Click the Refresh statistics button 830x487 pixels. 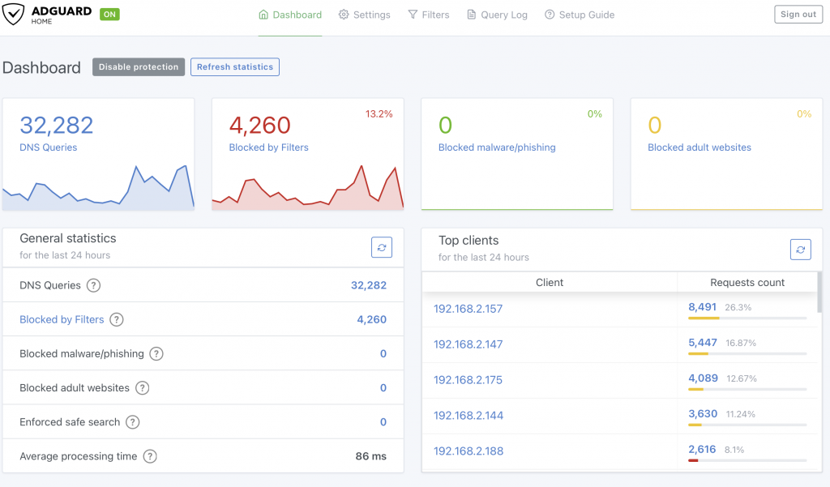pos(234,66)
